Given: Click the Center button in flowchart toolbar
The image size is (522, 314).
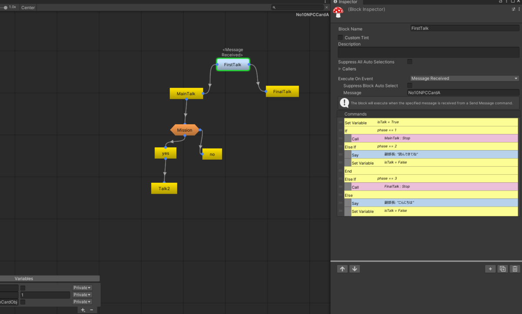Looking at the screenshot, I should click(28, 7).
